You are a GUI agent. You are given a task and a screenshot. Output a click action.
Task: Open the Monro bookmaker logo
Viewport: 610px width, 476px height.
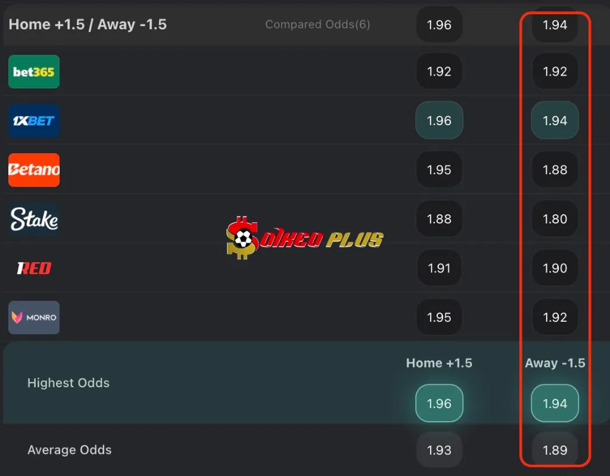pyautogui.click(x=34, y=317)
